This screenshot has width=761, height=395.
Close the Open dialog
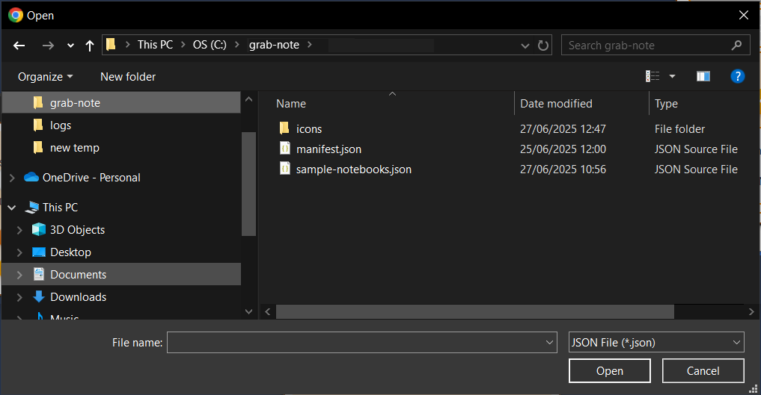(744, 15)
